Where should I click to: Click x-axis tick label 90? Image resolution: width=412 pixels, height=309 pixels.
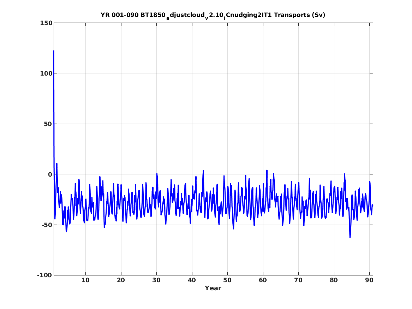click(x=369, y=280)
